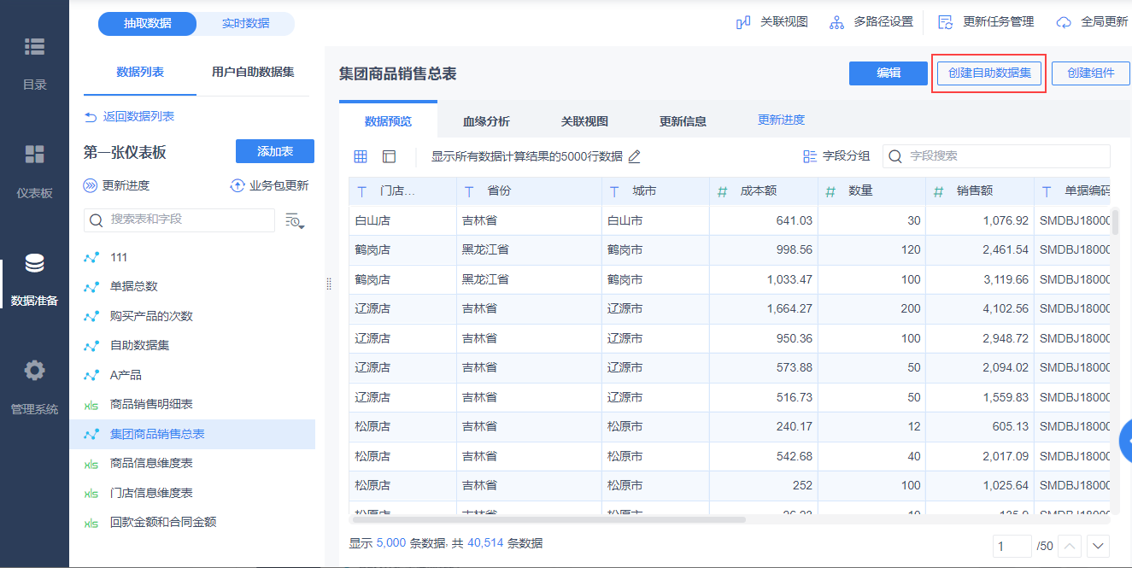Open 关联视图 in the top toolbar
This screenshot has height=568, width=1132.
pyautogui.click(x=772, y=22)
